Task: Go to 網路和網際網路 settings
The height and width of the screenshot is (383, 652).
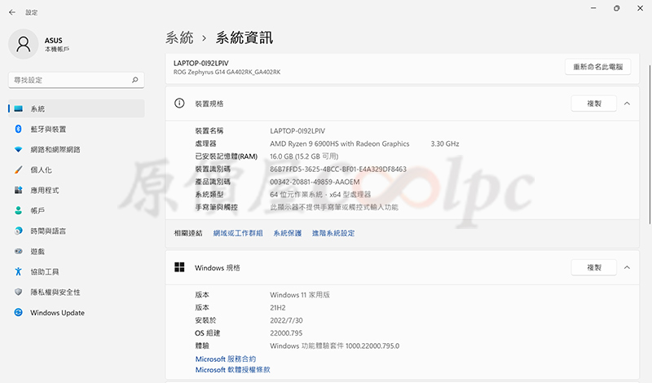Action: pyautogui.click(x=77, y=149)
